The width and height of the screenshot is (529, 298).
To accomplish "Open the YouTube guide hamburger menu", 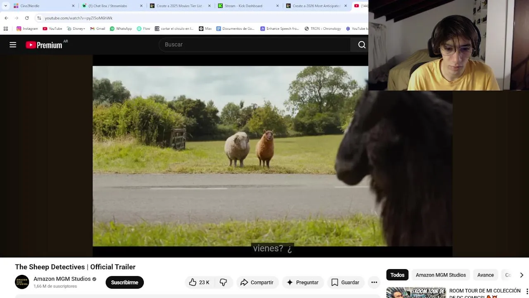I will pyautogui.click(x=13, y=45).
